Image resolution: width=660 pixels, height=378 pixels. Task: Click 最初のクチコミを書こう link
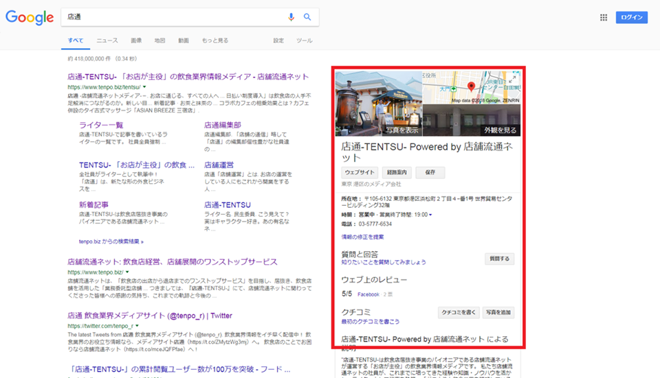tap(371, 322)
